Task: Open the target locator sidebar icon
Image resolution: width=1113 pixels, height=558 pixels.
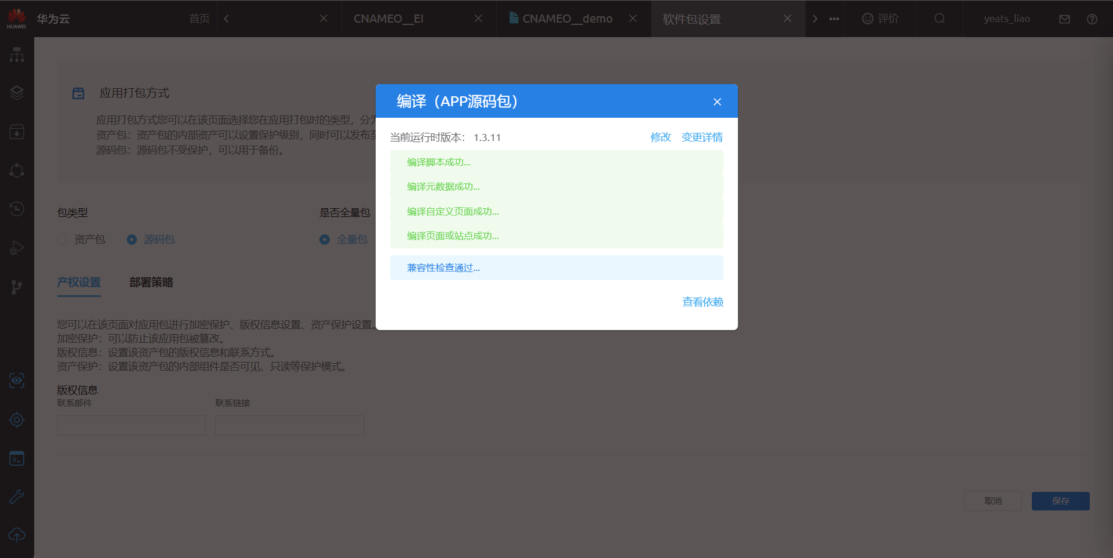Action: pyautogui.click(x=17, y=419)
